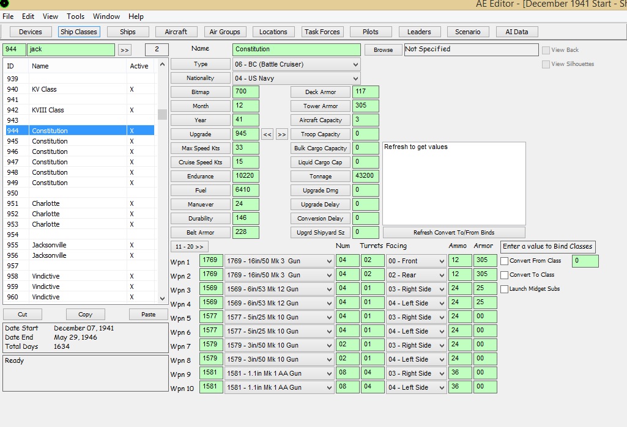Click the Name input field Constitution
The width and height of the screenshot is (627, 427).
296,49
